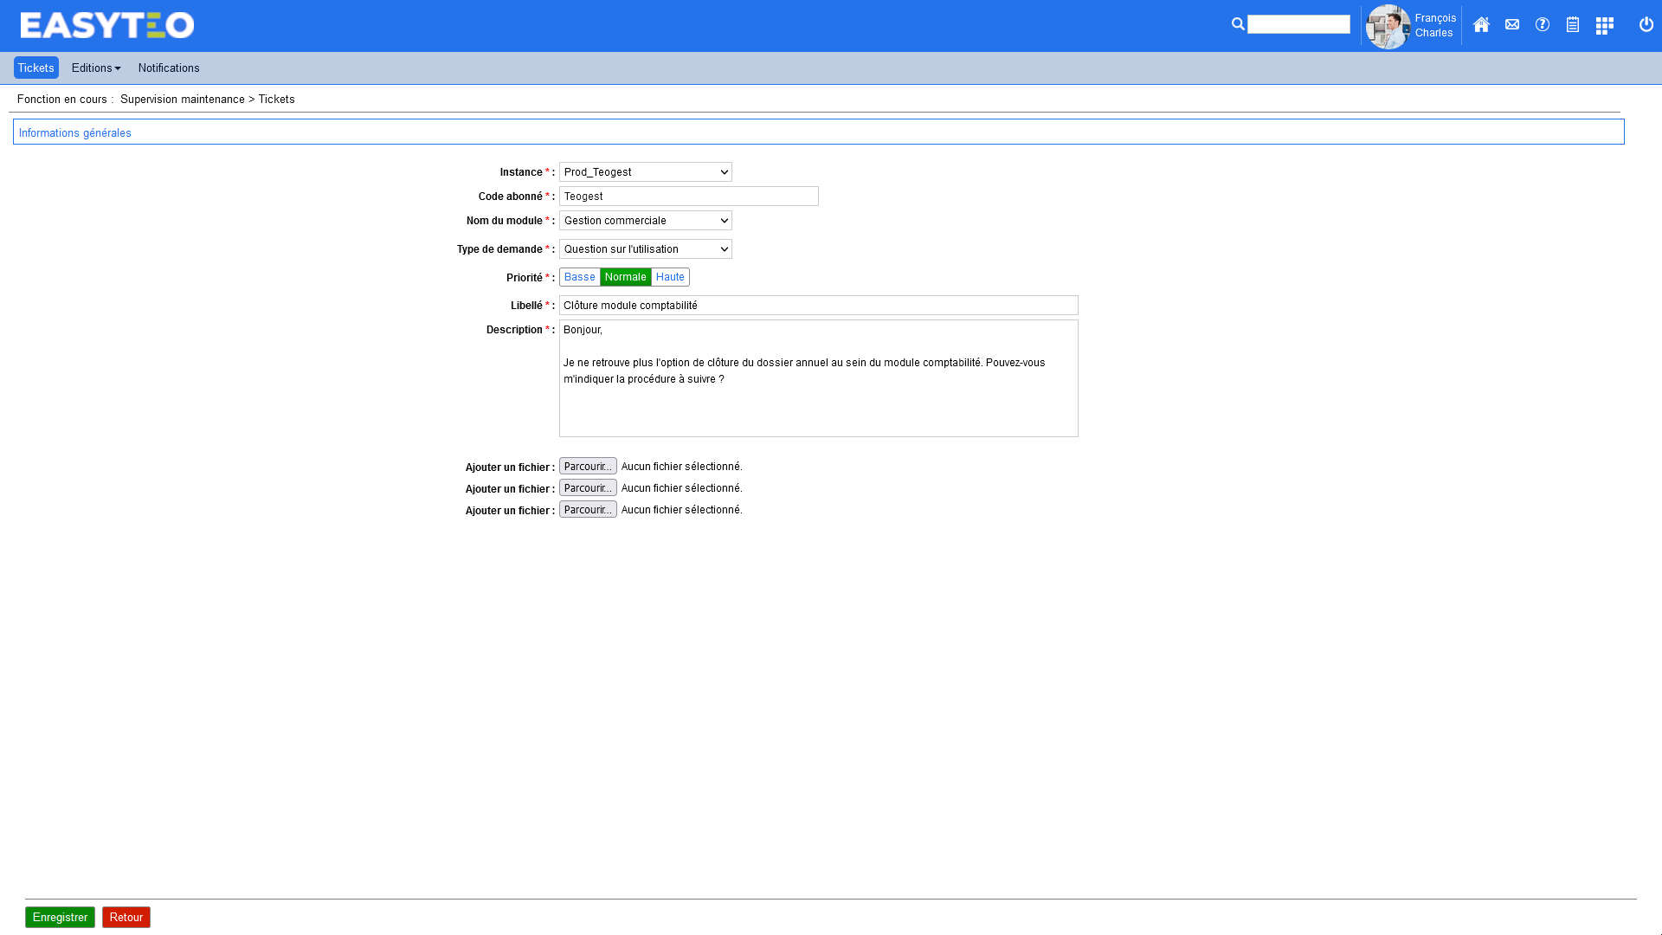1662x935 pixels.
Task: Click the green Enregistrer button
Action: [x=60, y=917]
